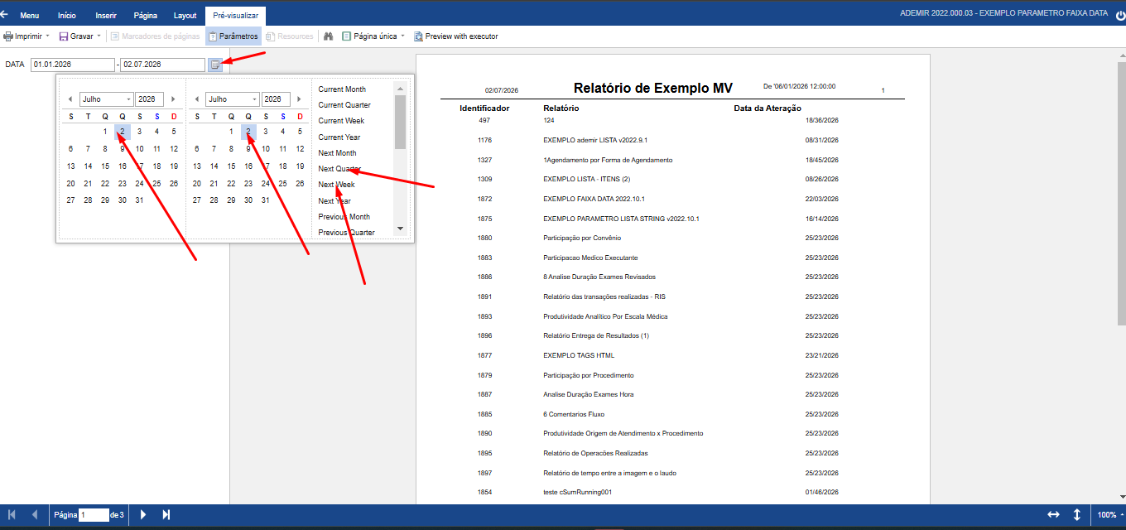Open the Imprimir dropdown

coord(26,36)
